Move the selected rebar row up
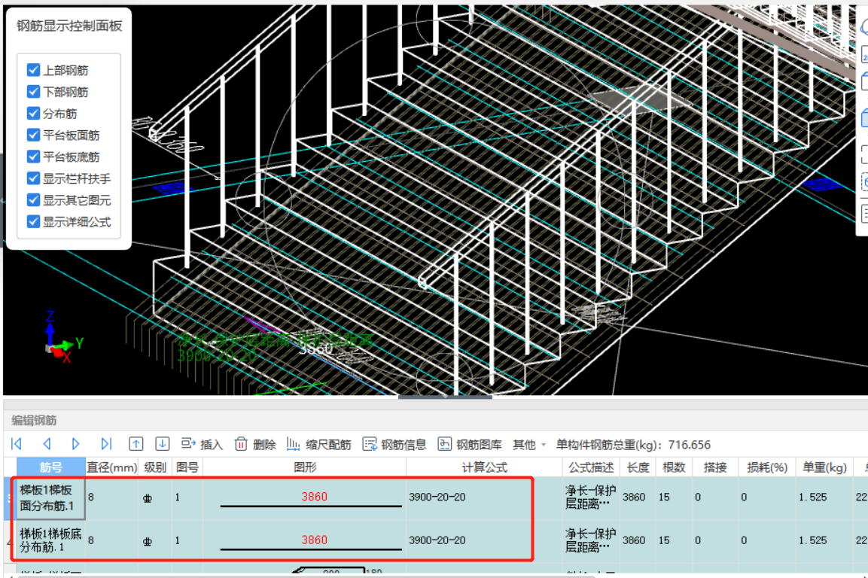This screenshot has width=868, height=578. 136,444
